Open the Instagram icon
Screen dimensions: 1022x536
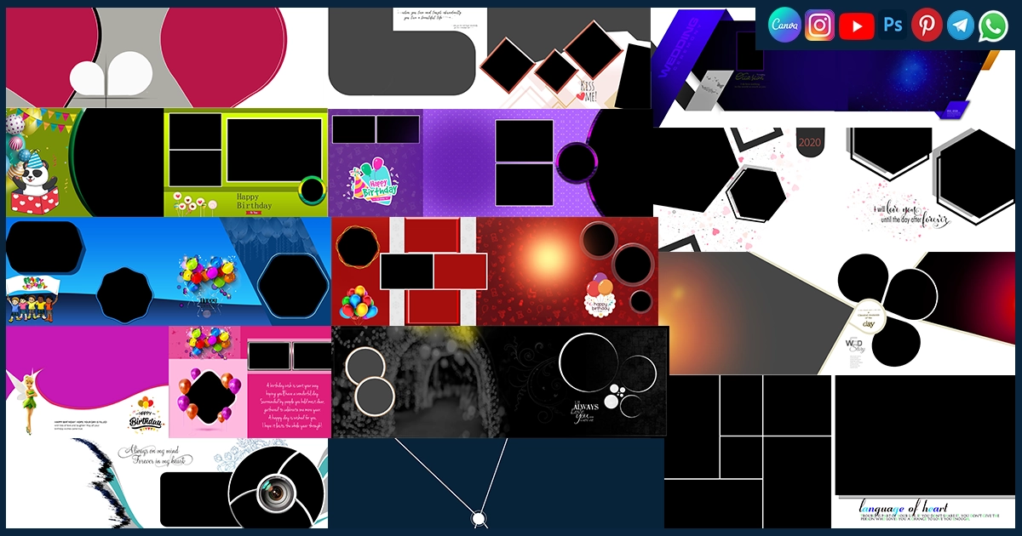point(820,26)
